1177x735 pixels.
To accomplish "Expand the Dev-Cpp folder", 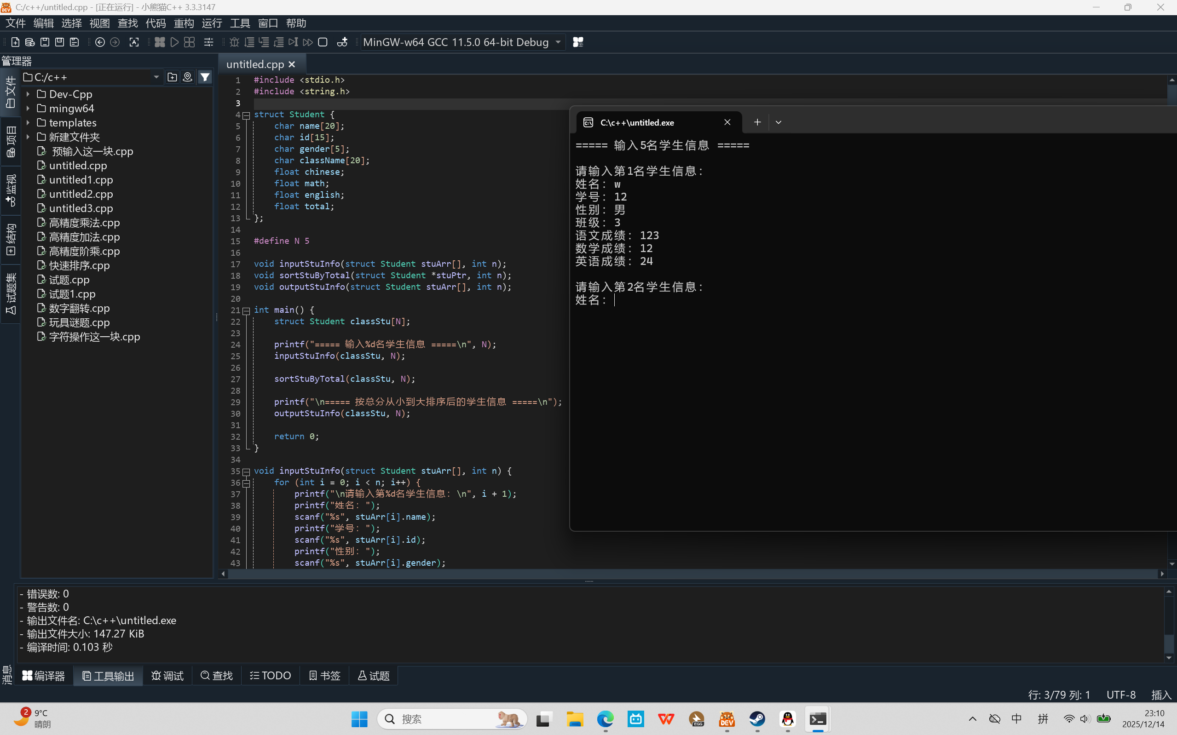I will (x=28, y=94).
